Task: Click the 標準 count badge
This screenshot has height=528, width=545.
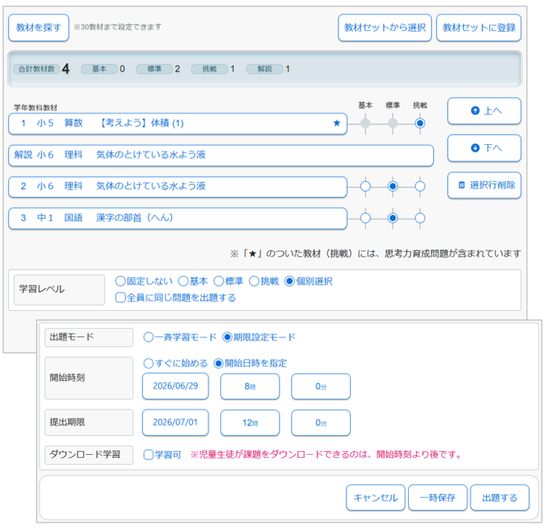Action: click(154, 69)
